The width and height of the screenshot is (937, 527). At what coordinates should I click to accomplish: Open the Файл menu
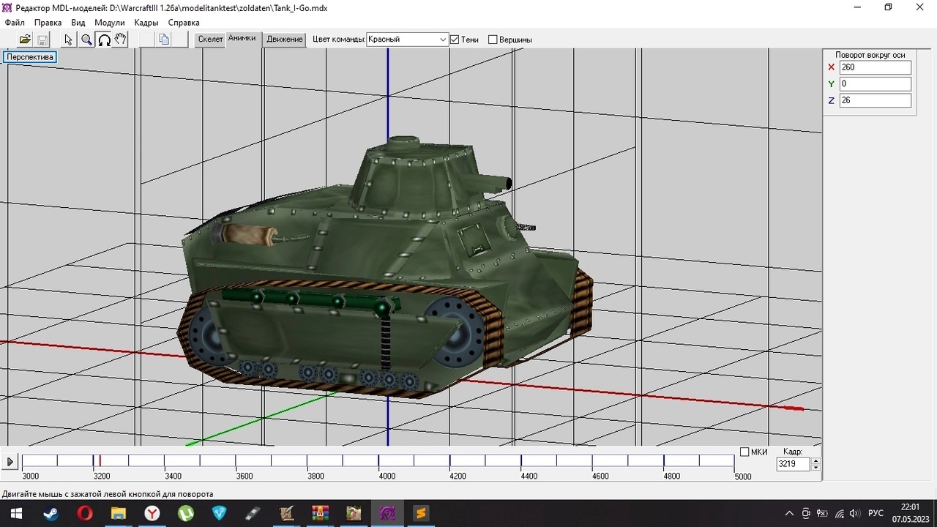point(15,23)
